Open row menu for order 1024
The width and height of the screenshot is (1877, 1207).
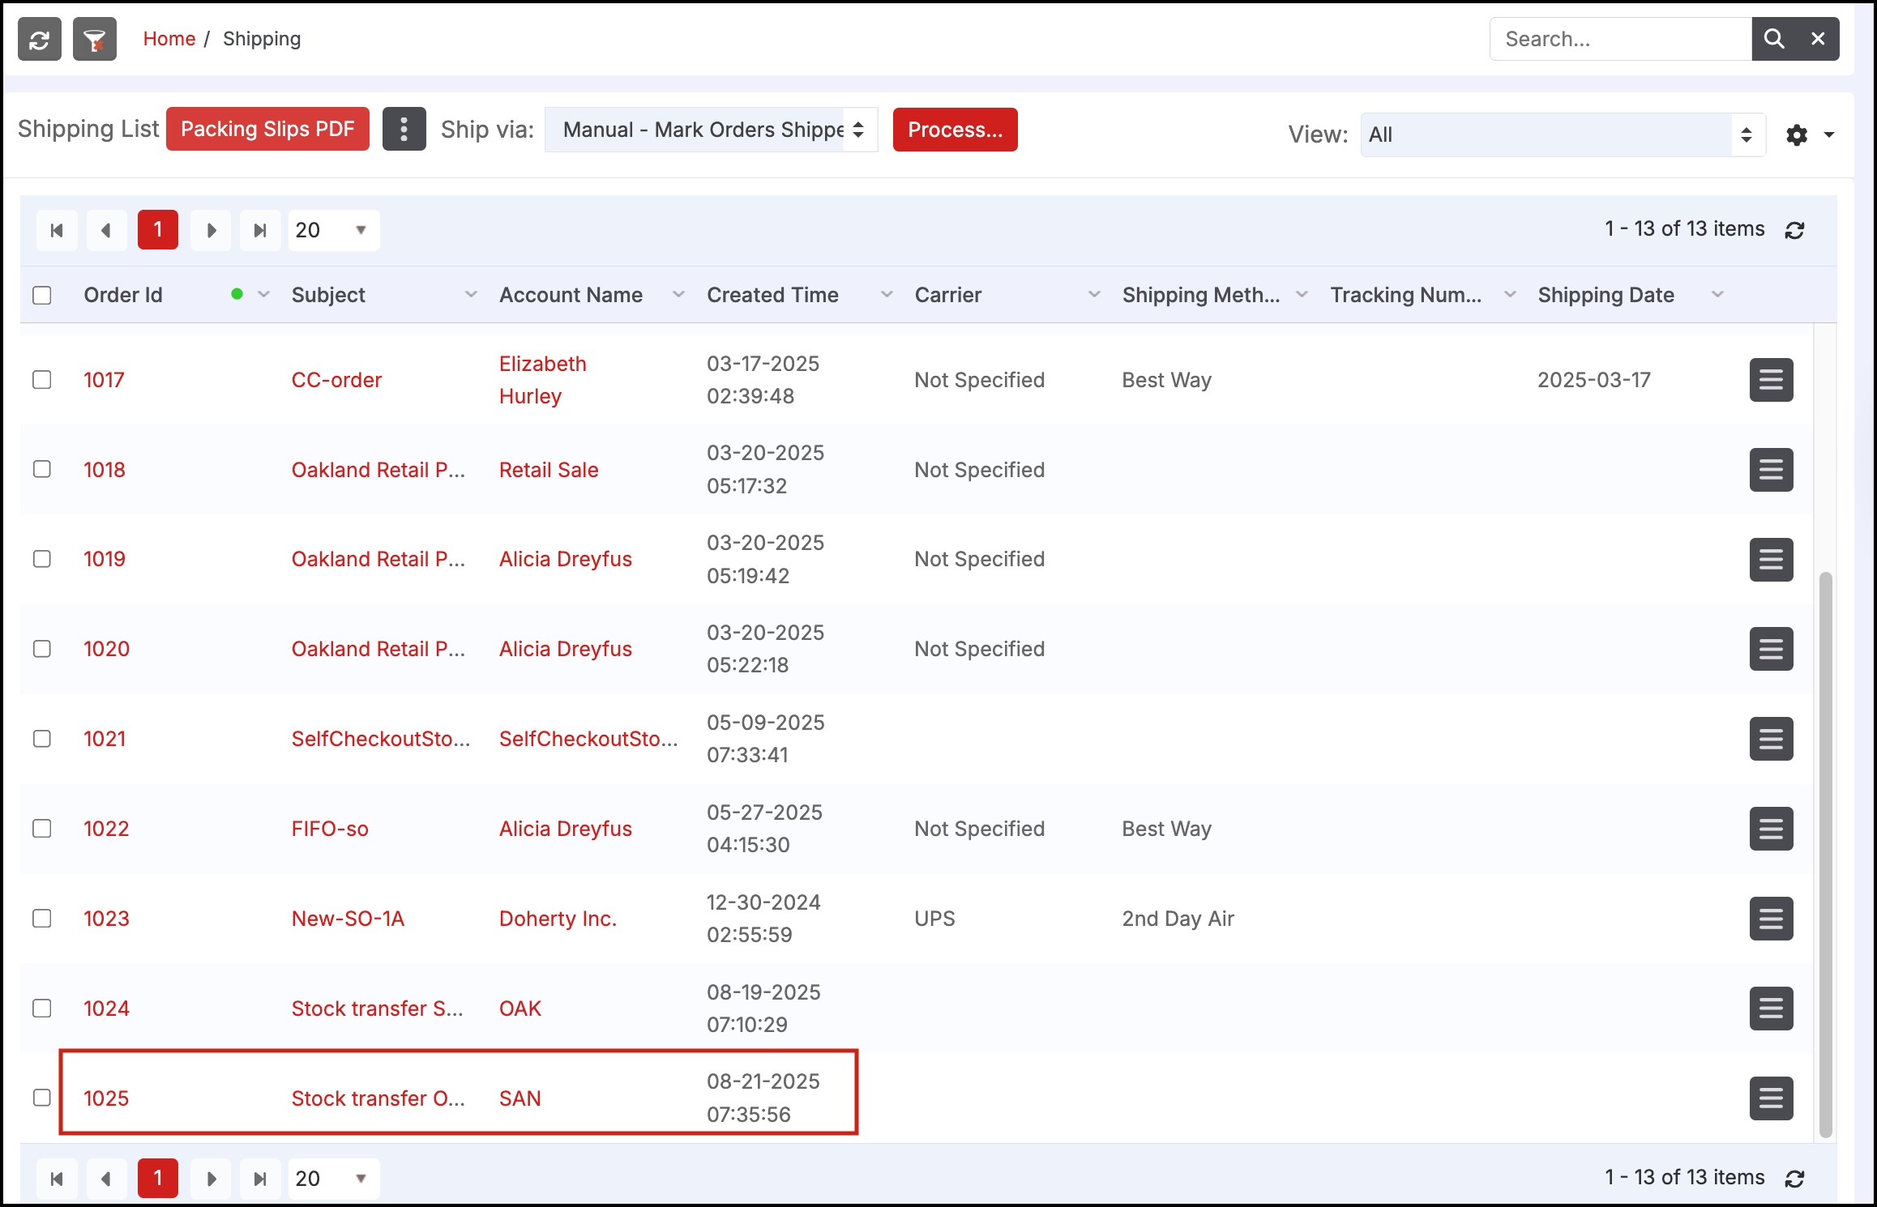click(x=1771, y=1009)
